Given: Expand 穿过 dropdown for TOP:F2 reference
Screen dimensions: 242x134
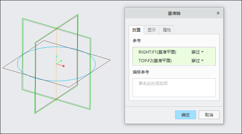Looking at the screenshot, I should pyautogui.click(x=197, y=61).
